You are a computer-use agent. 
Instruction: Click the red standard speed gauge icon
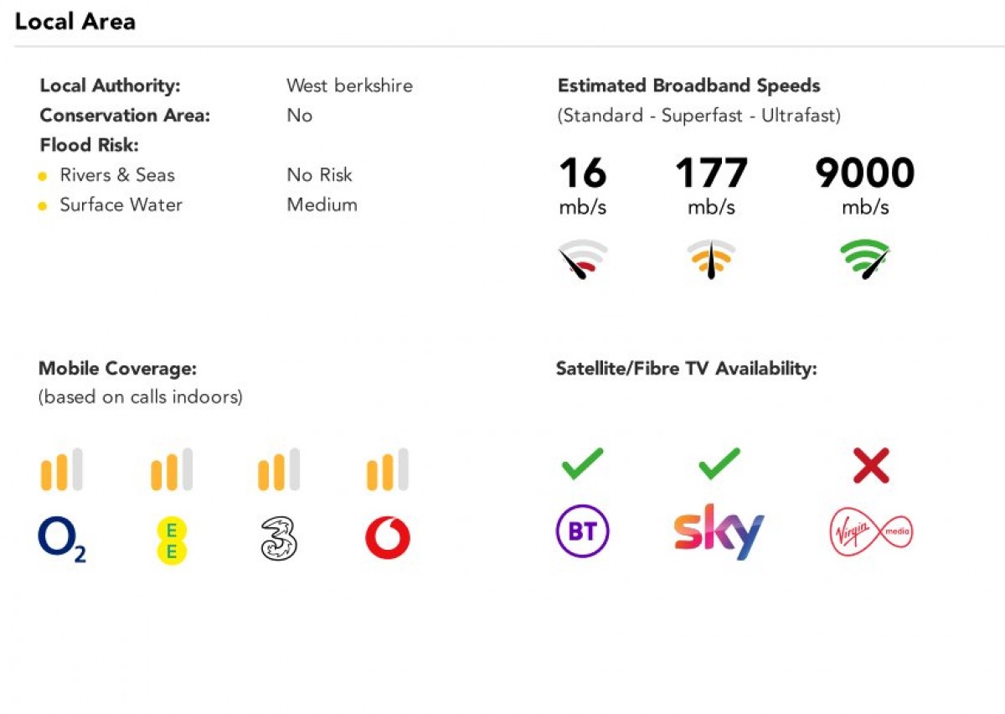583,259
